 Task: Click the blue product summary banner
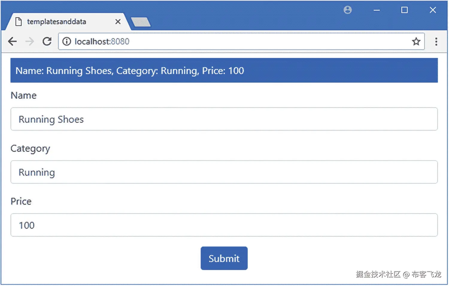click(224, 71)
